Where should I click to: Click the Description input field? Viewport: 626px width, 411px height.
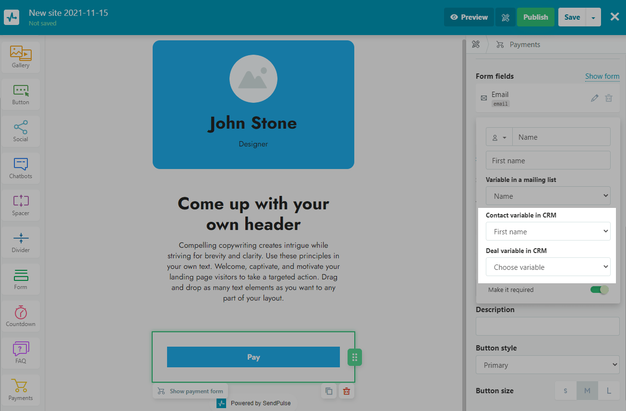[547, 326]
